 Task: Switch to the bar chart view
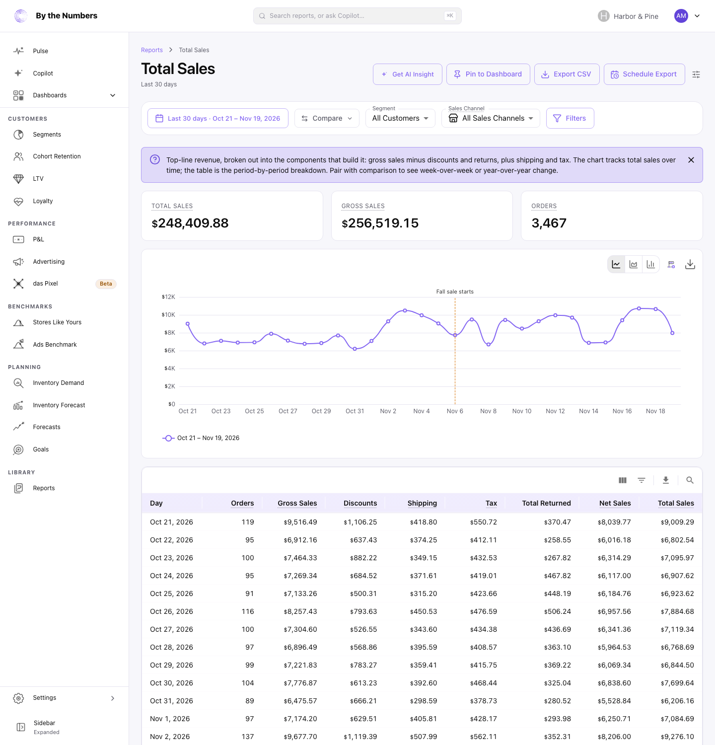[651, 264]
